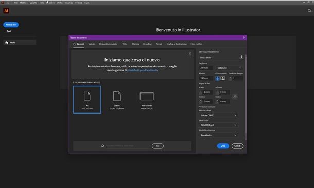Select portrait orientation icon
Viewport: 314px width, 188px height.
(x=217, y=78)
